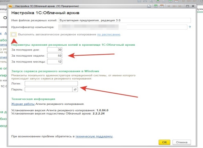Viewport: 203px width, 148px height.
Task: Click the M- button in the dialog title bar
Action: [x=180, y=6]
